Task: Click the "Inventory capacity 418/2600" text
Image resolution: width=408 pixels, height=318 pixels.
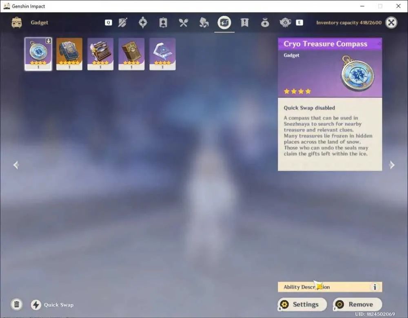Action: pos(349,22)
